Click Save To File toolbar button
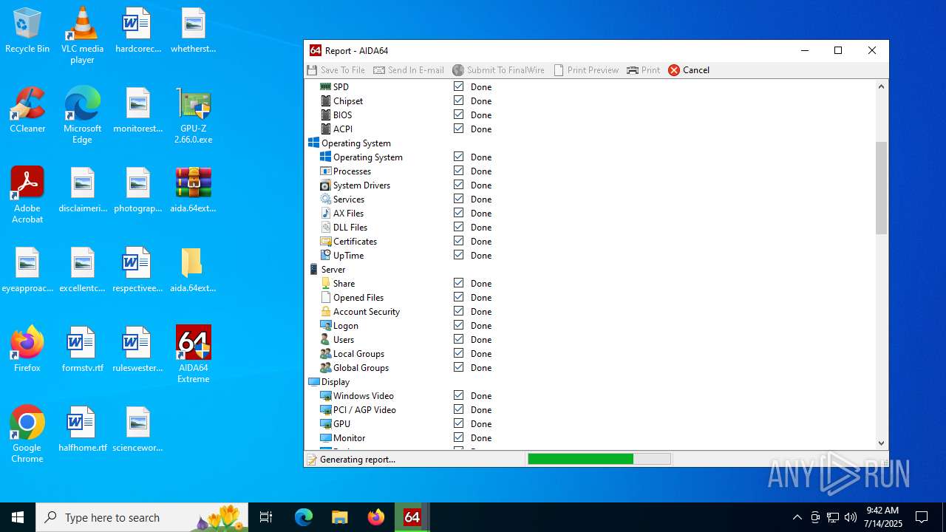 336,70
